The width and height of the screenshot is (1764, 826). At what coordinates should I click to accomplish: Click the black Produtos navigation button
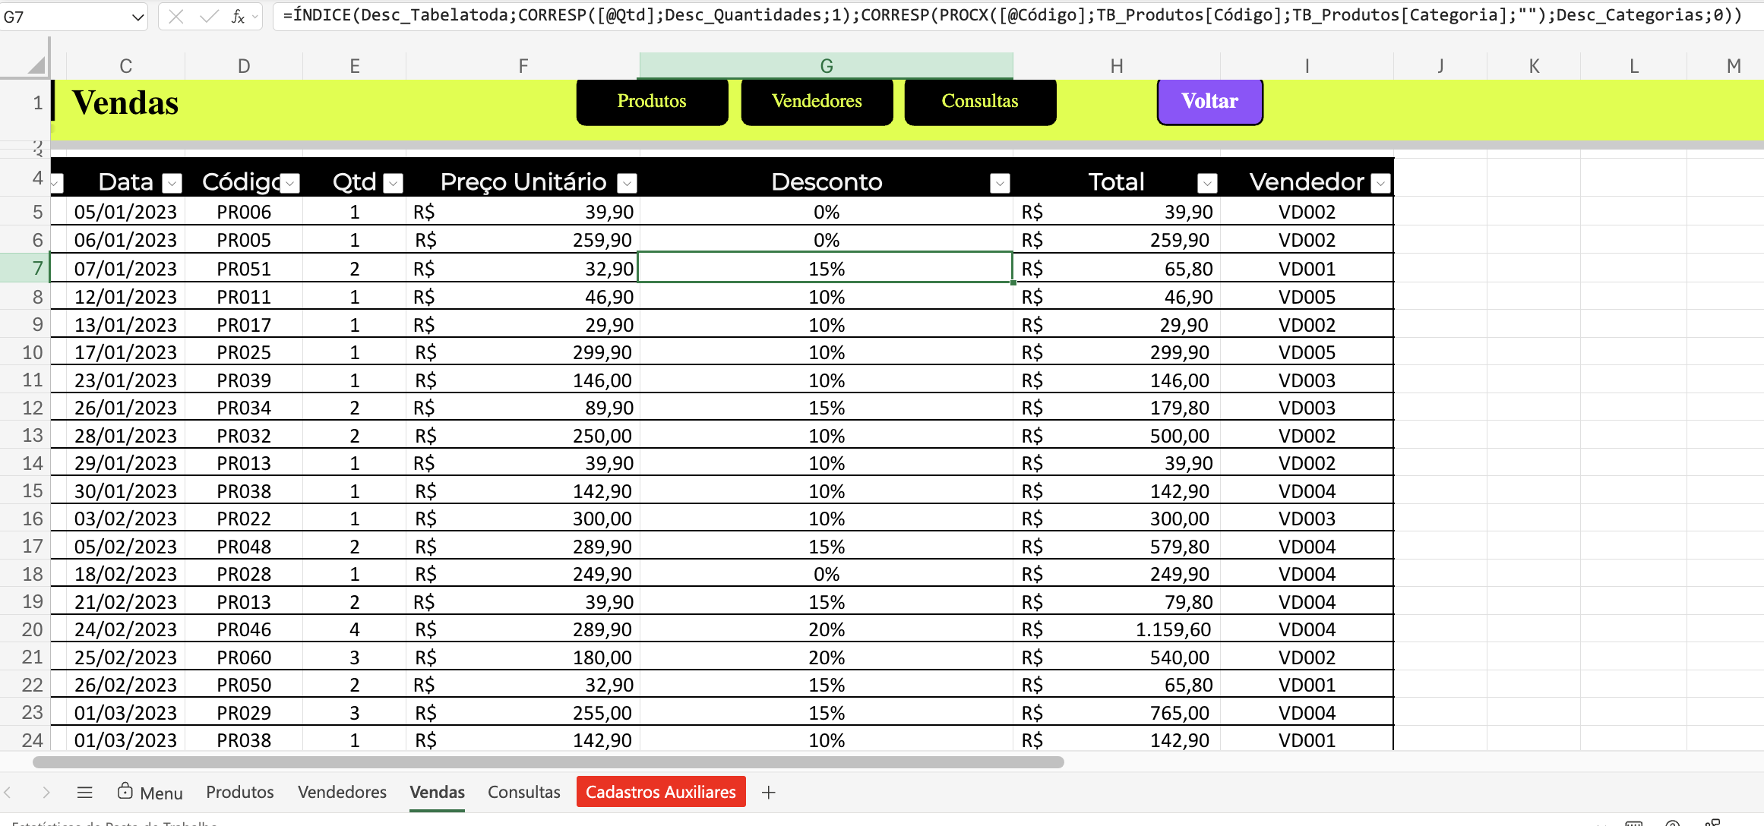652,102
